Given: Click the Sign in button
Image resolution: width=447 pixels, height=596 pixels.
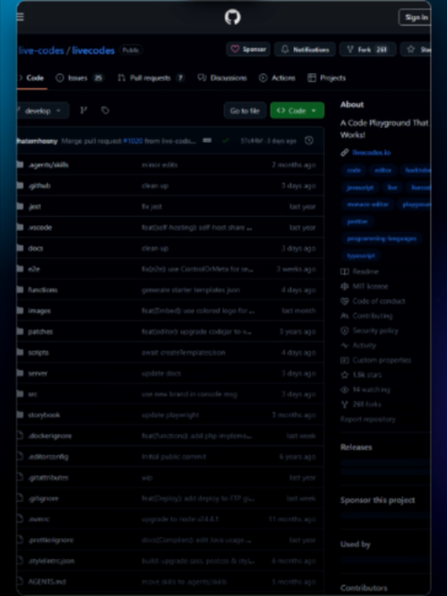Looking at the screenshot, I should coord(415,17).
